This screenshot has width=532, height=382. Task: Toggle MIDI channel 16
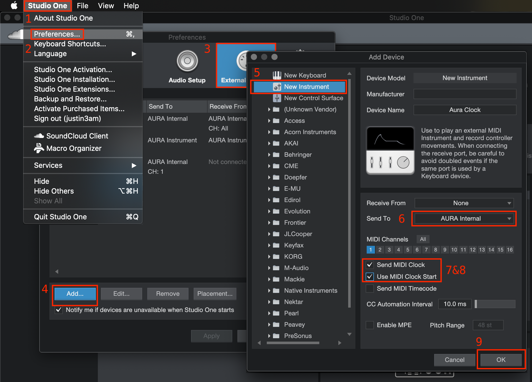point(510,250)
